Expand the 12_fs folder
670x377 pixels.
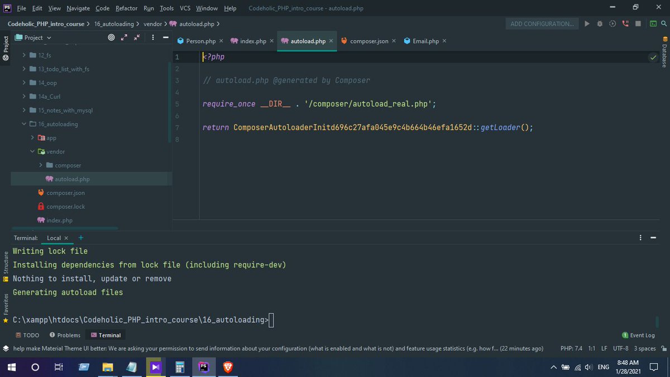[24, 55]
